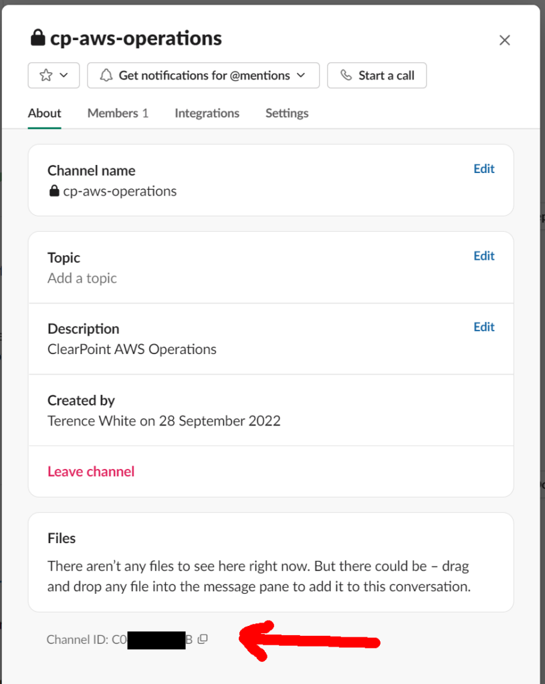This screenshot has width=545, height=684.
Task: Open the Integrations tab
Action: click(207, 113)
